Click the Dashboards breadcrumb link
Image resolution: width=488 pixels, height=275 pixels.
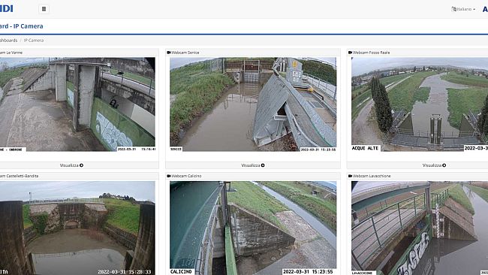point(8,41)
